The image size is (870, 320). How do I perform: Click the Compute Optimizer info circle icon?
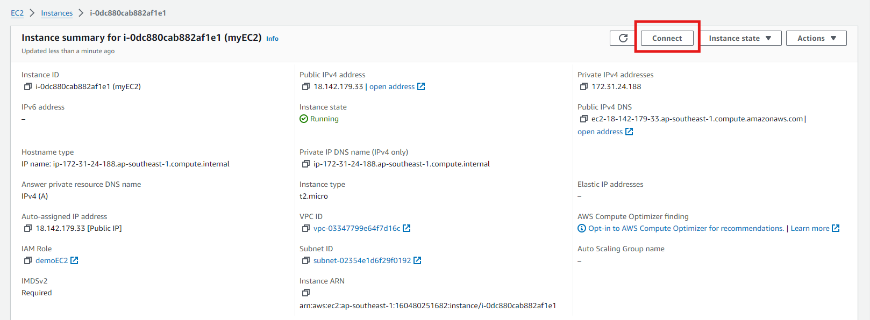click(x=582, y=228)
